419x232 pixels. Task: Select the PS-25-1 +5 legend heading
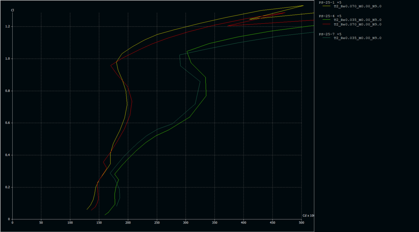[330, 2]
